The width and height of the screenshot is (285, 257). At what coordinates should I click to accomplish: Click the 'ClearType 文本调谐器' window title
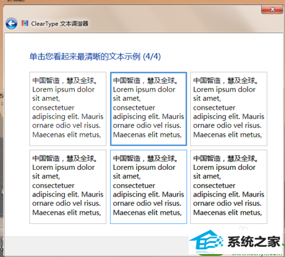pos(60,23)
